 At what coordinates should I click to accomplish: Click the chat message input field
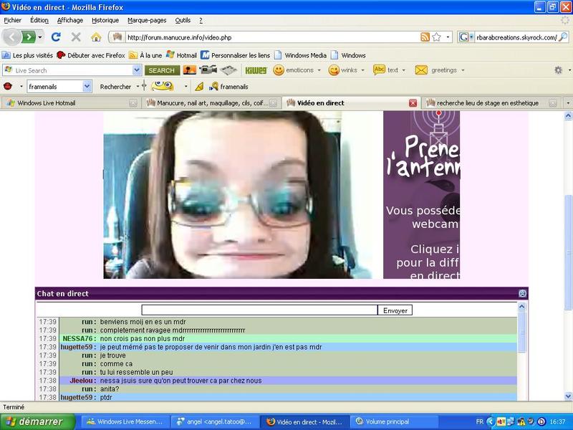click(259, 310)
